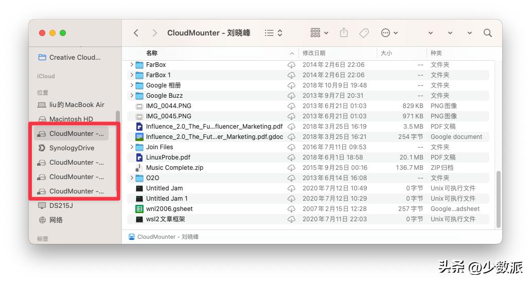
Task: Click the cloud download icon for Untitled Jam
Action: point(291,188)
